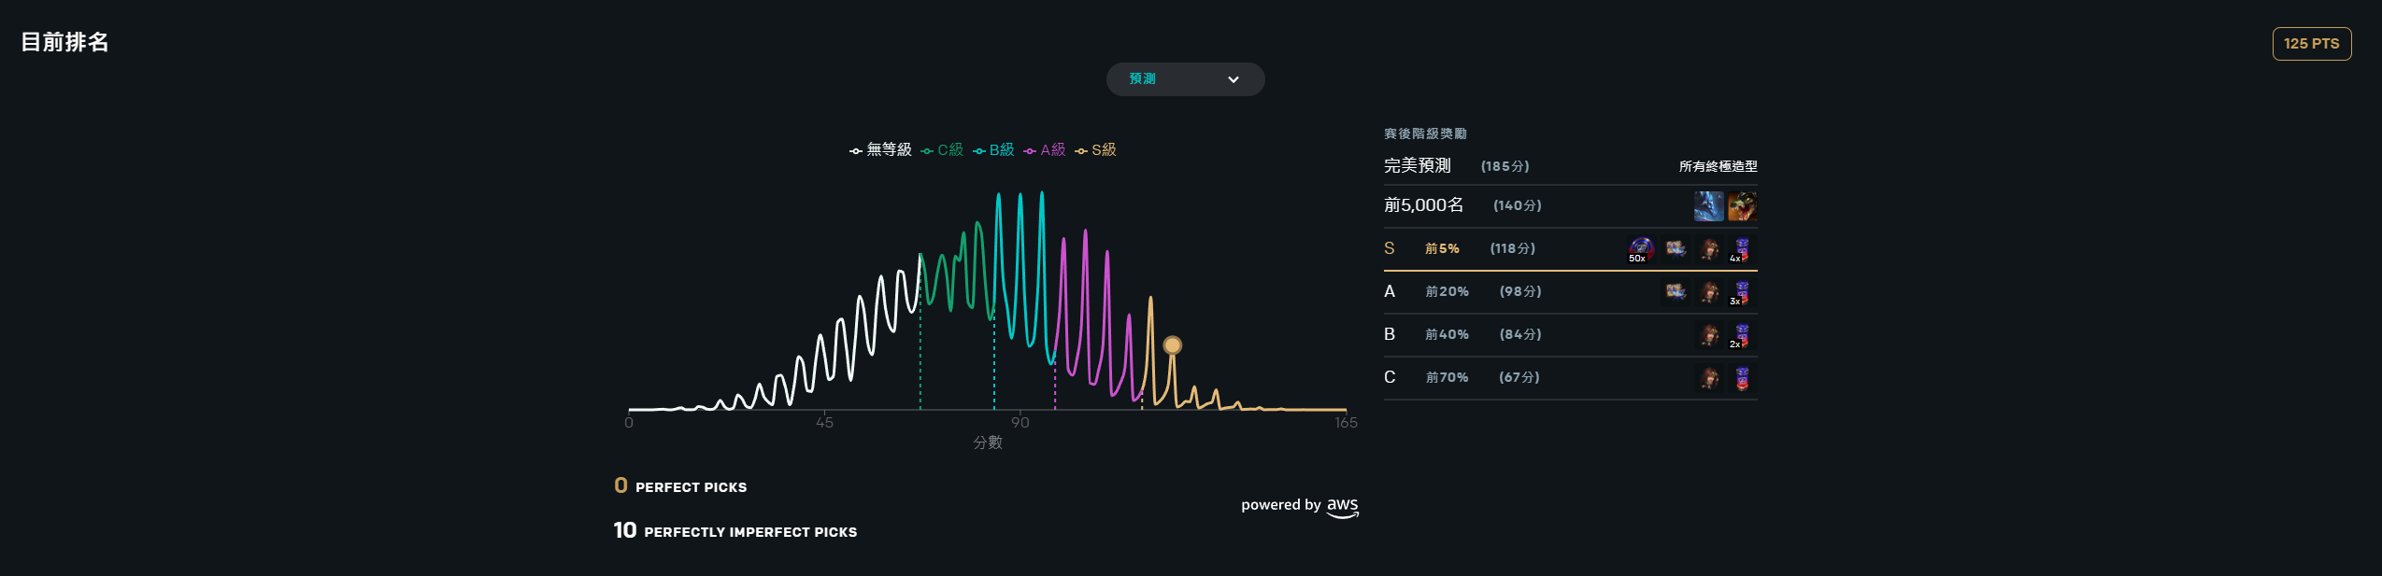Click the 125 PTS badge
Viewport: 2382px width, 576px height.
[2311, 44]
